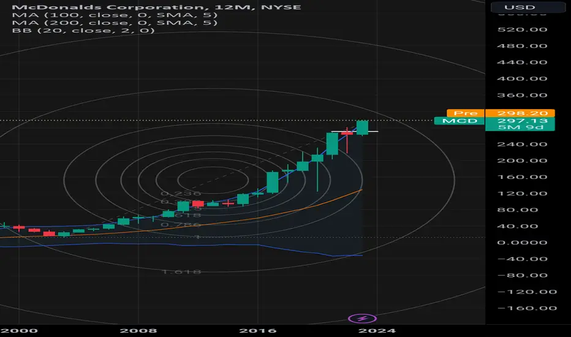Viewport: 571px width, 337px height.
Task: Click the 400.00 price axis label
Action: pos(522,78)
